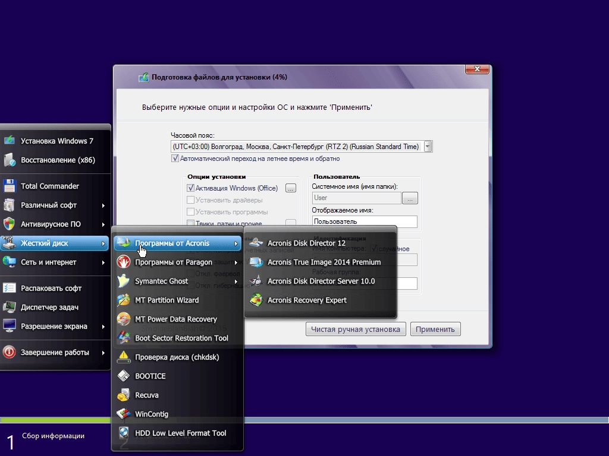609x456 pixels.
Task: Close the Подготовка файлов dialog
Action: click(x=477, y=69)
